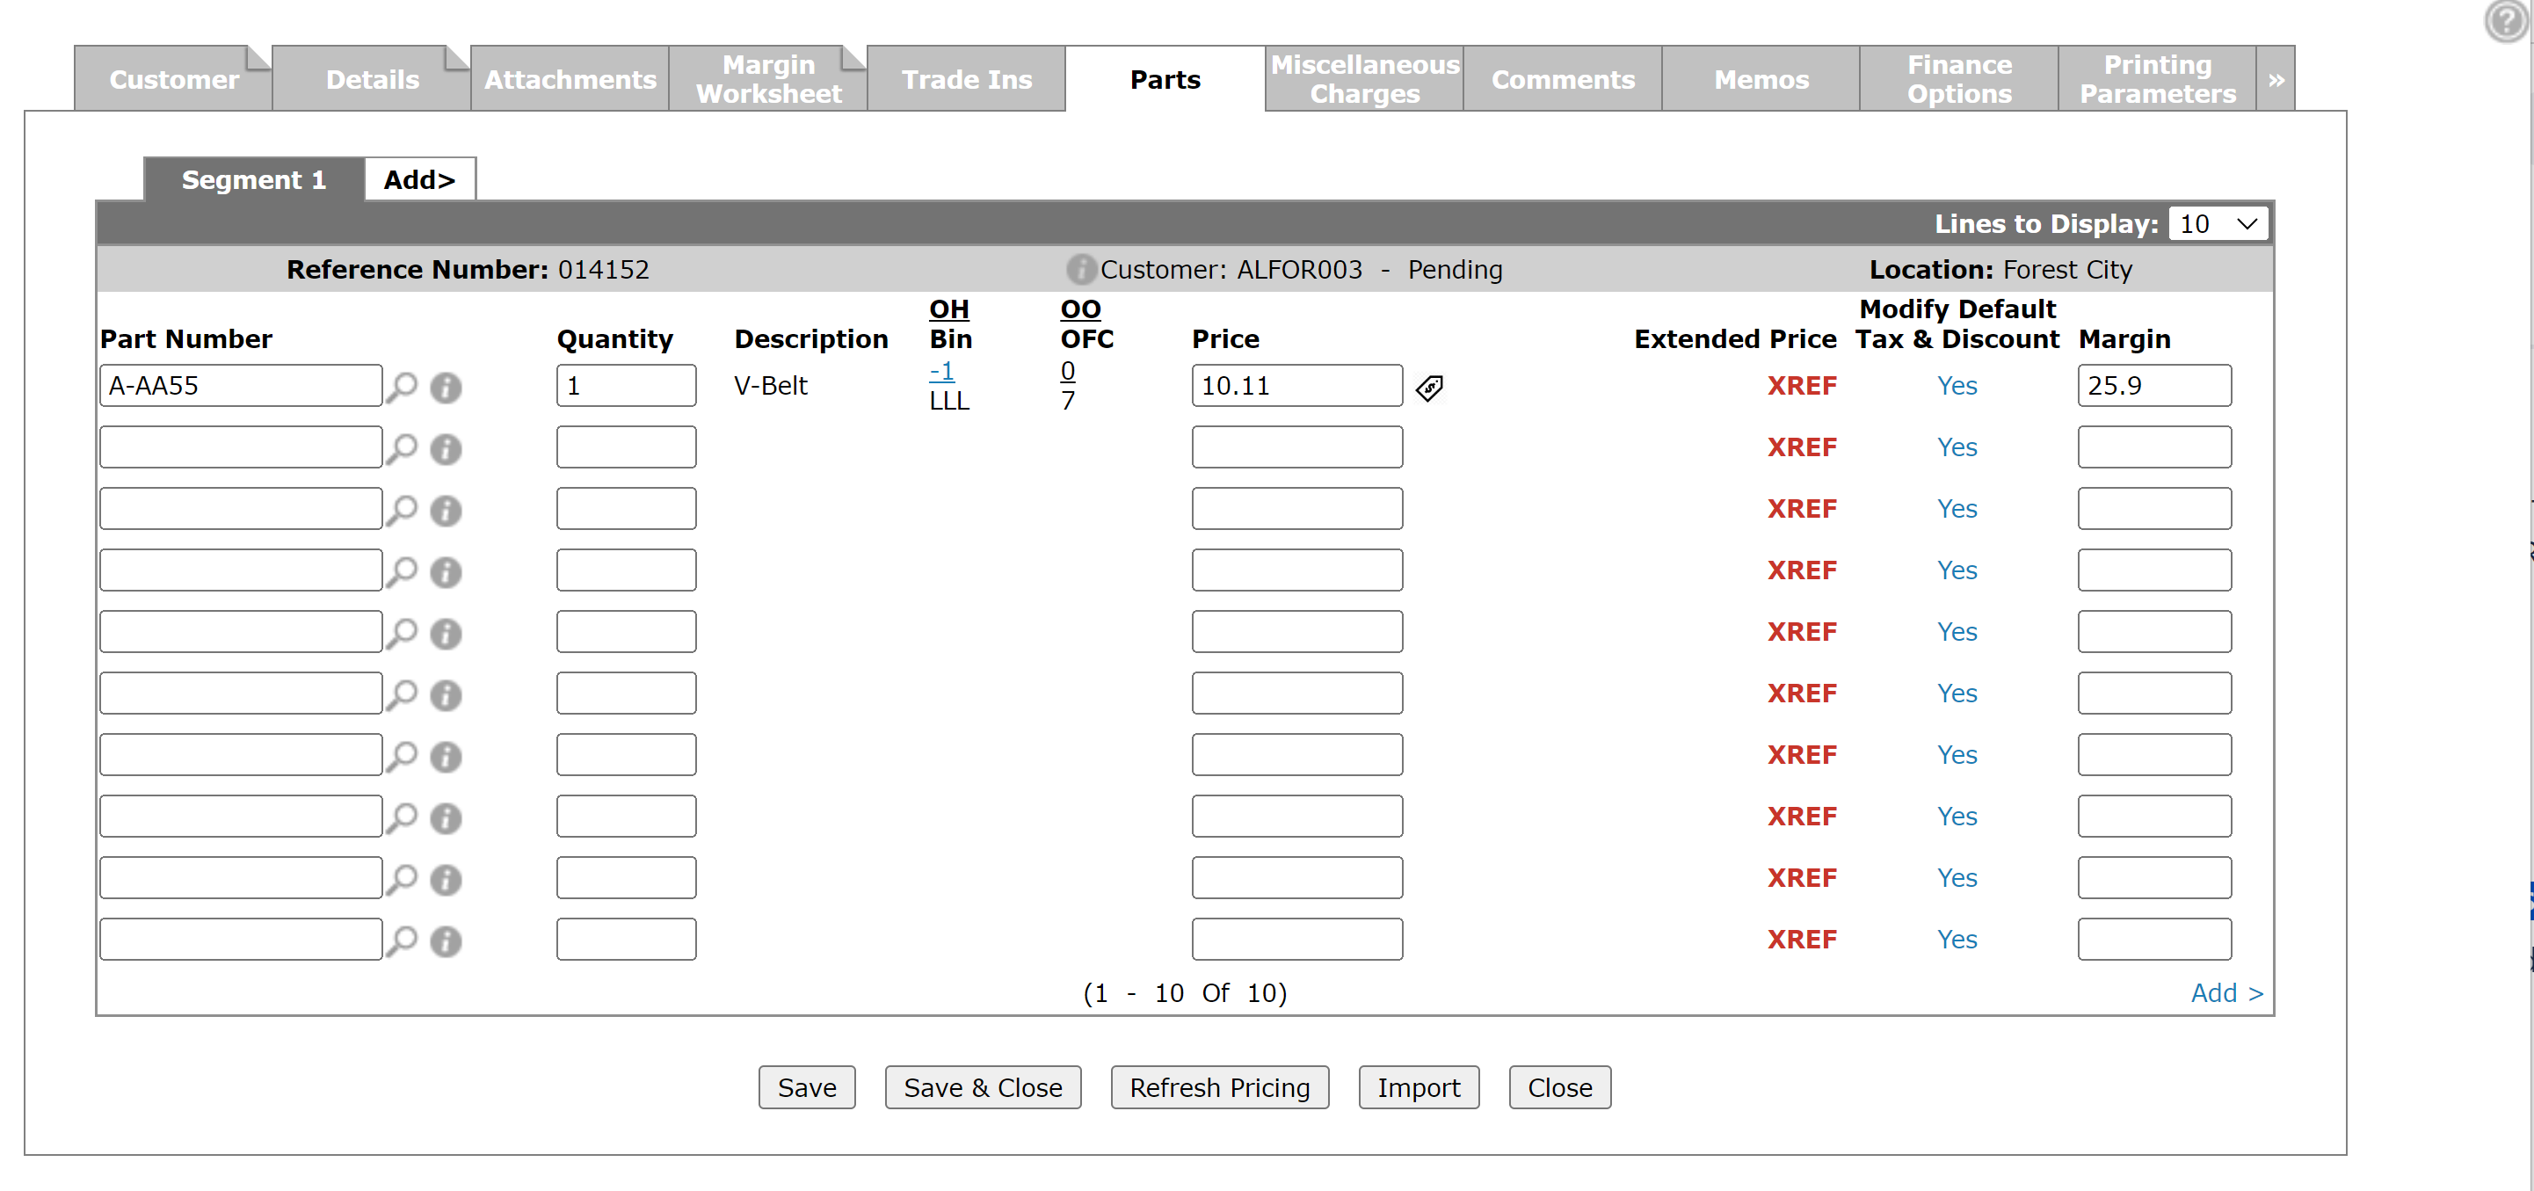
Task: Click the Margin field containing 25.9
Action: [2154, 386]
